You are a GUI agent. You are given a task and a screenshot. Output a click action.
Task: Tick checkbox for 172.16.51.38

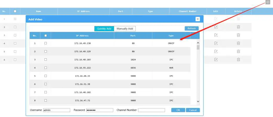coord(45,84)
